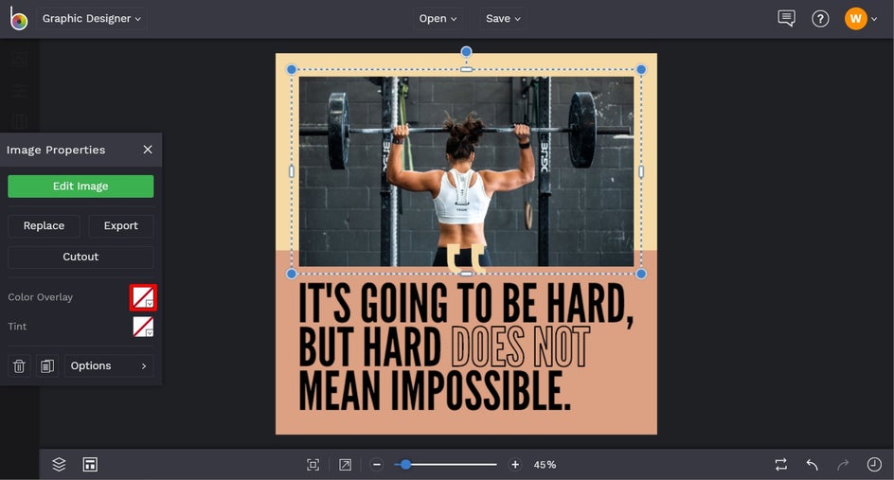This screenshot has height=480, width=894.
Task: Click the 45% zoom value
Action: pyautogui.click(x=545, y=465)
